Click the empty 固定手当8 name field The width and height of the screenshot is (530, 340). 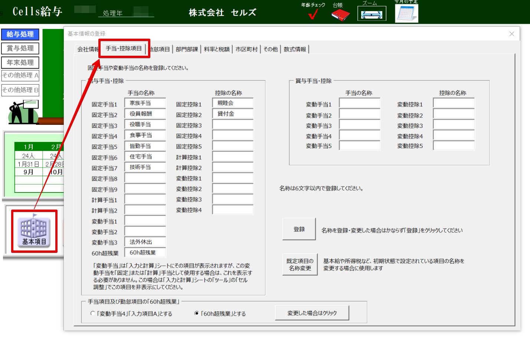tap(145, 178)
